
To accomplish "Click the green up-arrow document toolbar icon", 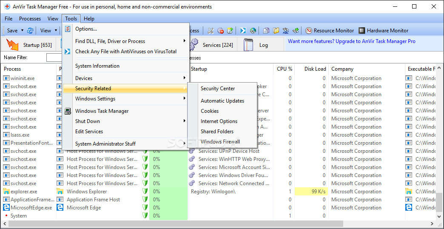I will pos(230,31).
